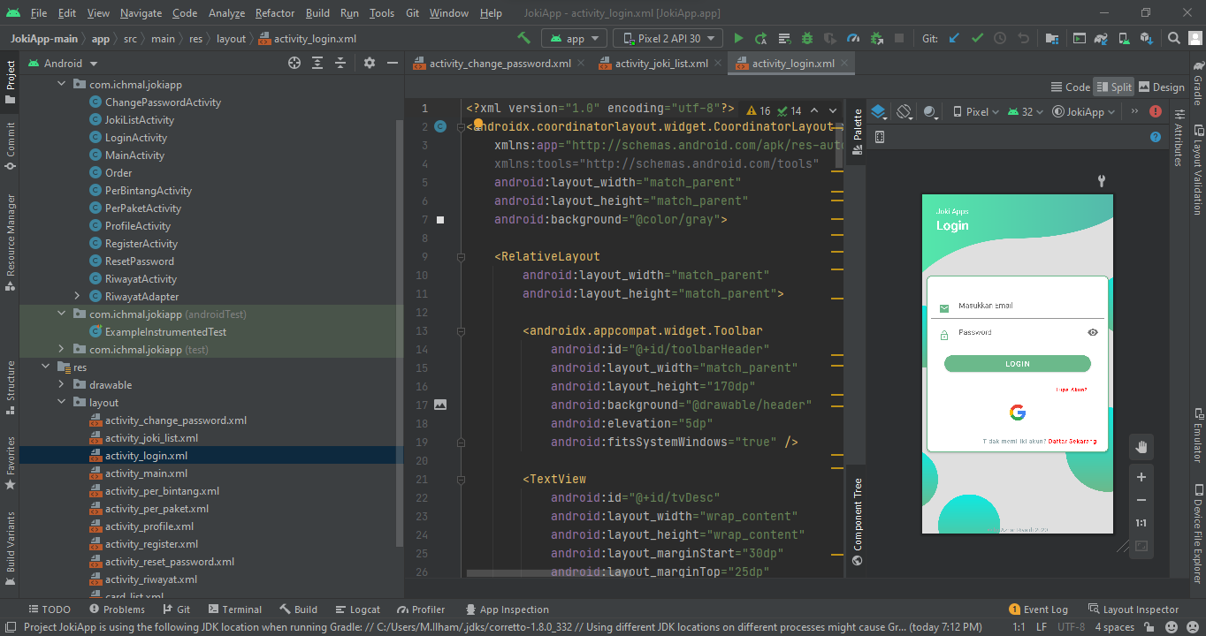Click the Make Project hammer icon
This screenshot has width=1206, height=636.
[524, 39]
